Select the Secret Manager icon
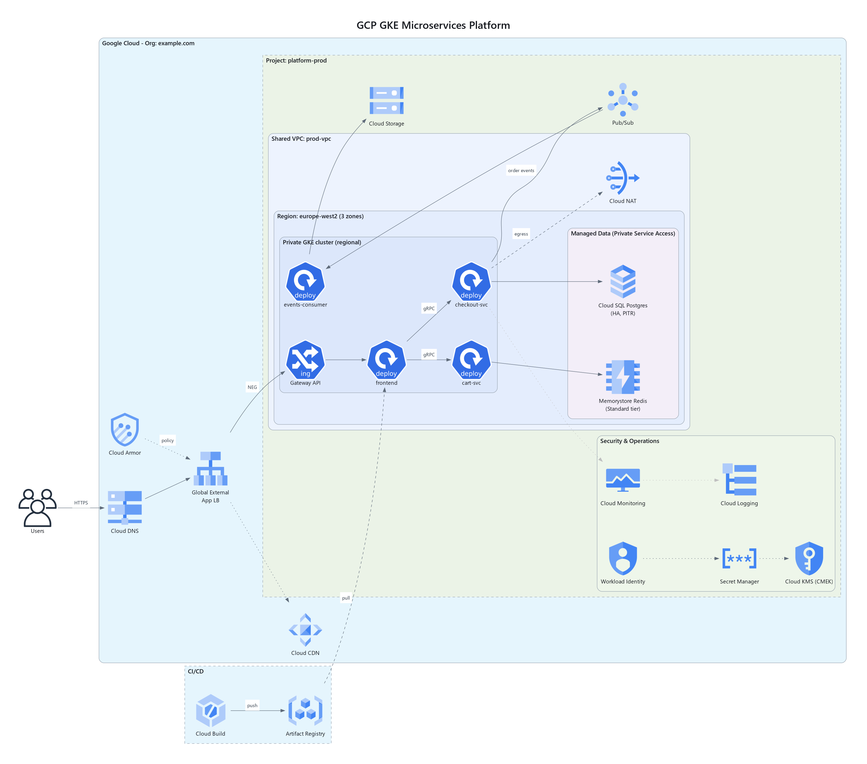Screen dimensions: 867x764 click(x=739, y=558)
